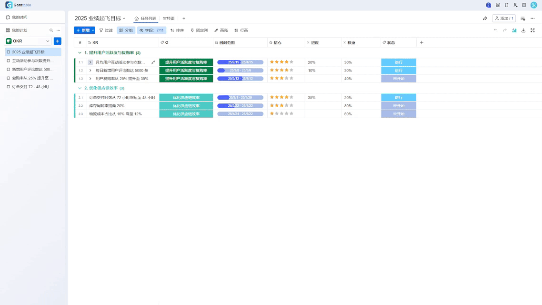Click the blue plus button beside OKR

pyautogui.click(x=58, y=41)
